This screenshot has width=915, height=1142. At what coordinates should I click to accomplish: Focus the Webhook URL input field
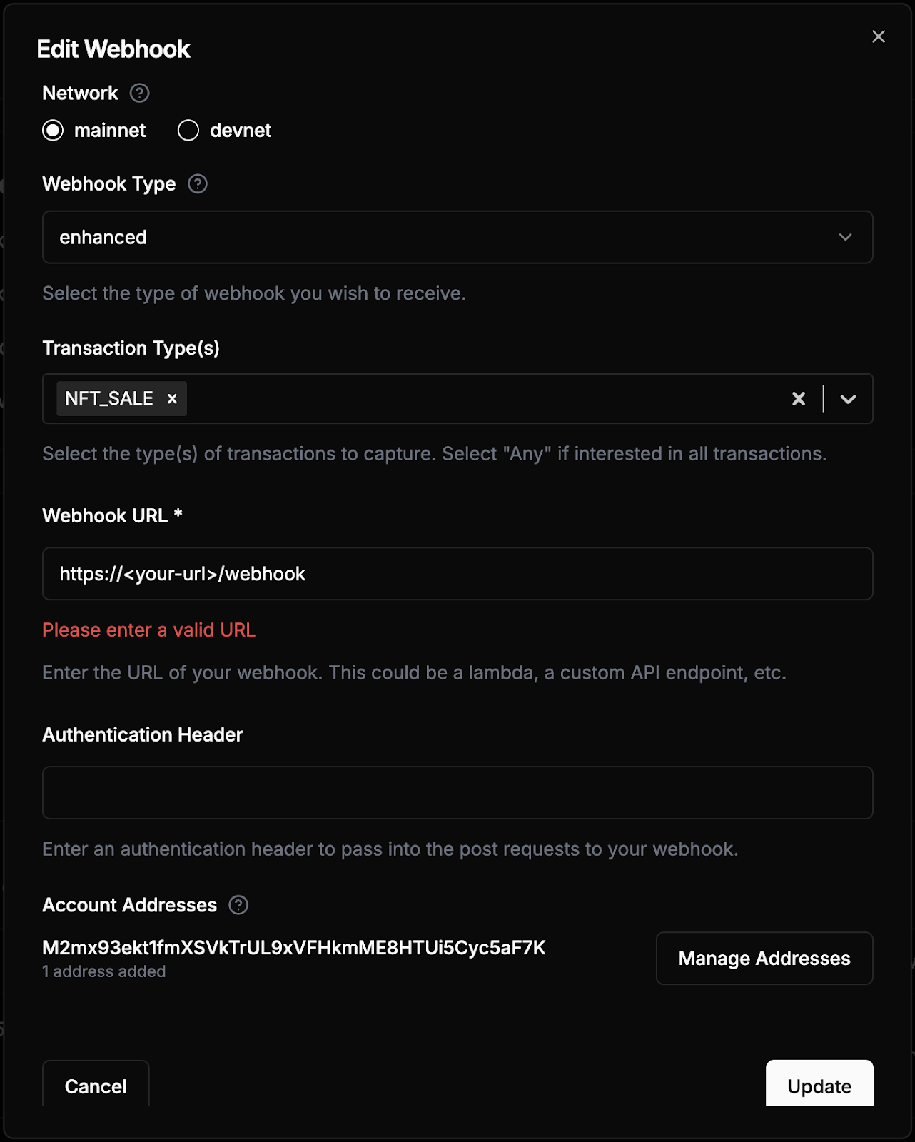coord(457,574)
